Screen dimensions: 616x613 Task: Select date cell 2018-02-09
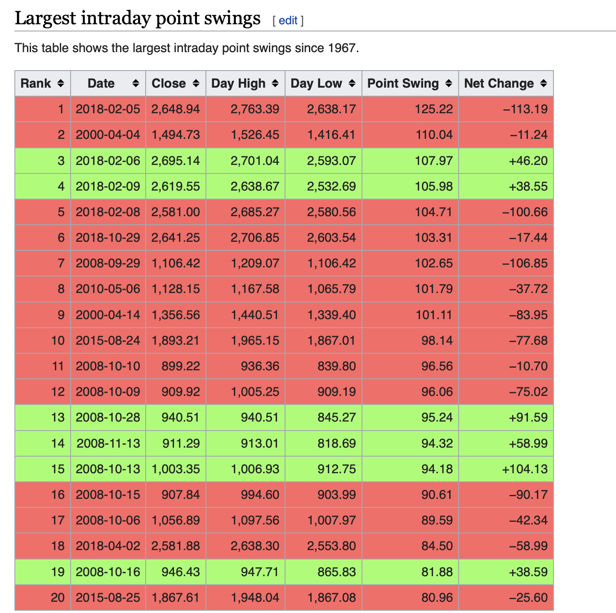pyautogui.click(x=108, y=187)
